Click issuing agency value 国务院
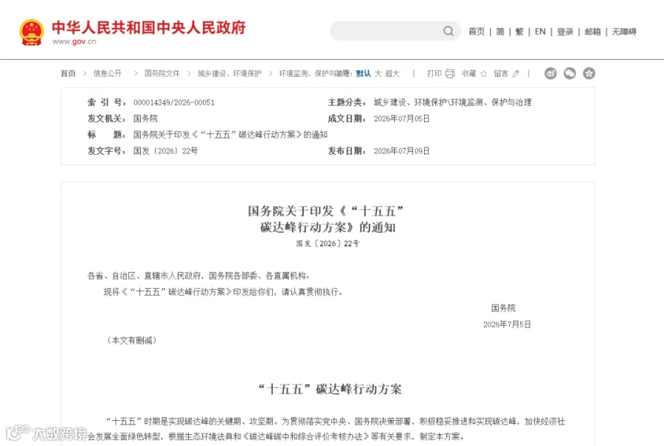The image size is (664, 446). 145,119
